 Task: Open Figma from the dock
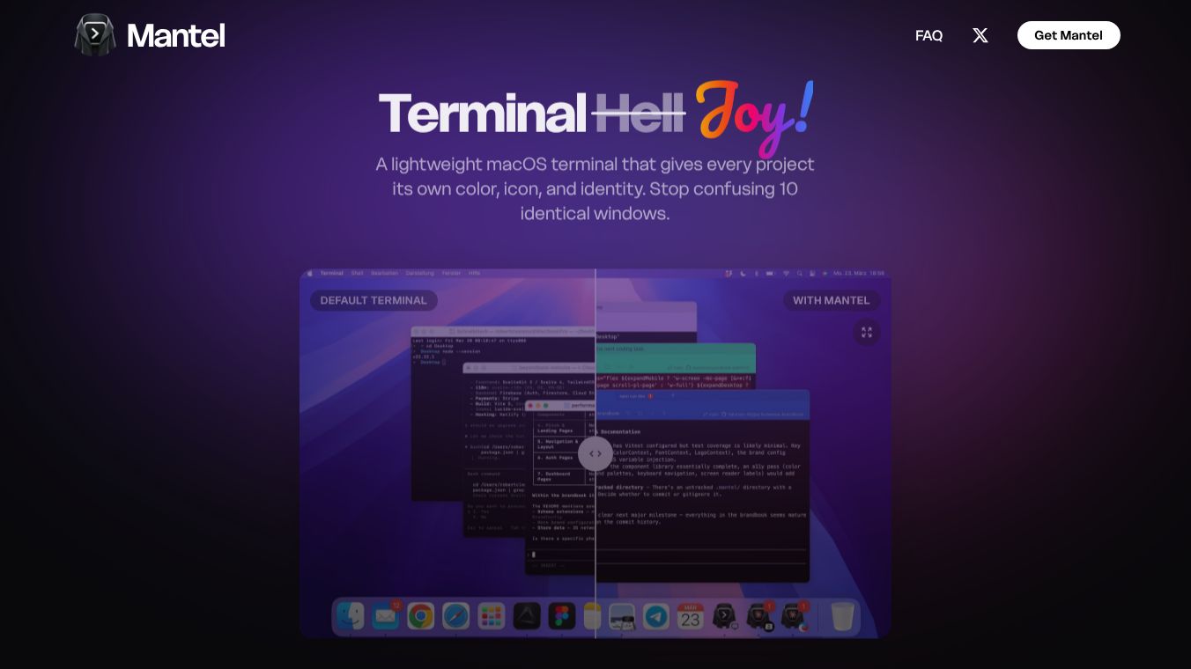(x=562, y=616)
